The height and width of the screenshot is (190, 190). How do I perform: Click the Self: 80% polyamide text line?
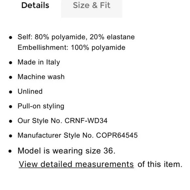coord(76,37)
